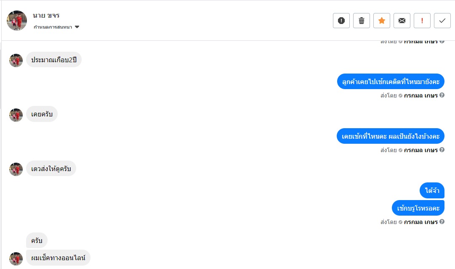Toggle the checkmark to mark conversation done

coord(442,21)
